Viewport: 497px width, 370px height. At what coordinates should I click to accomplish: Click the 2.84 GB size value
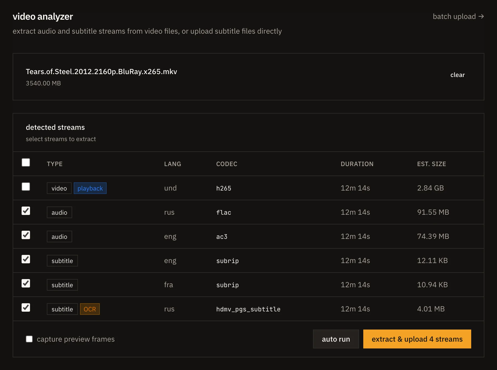click(430, 188)
